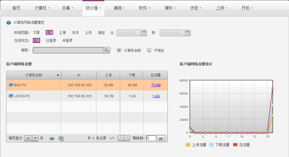Click IP cell 192.168.90.150

[79, 85]
